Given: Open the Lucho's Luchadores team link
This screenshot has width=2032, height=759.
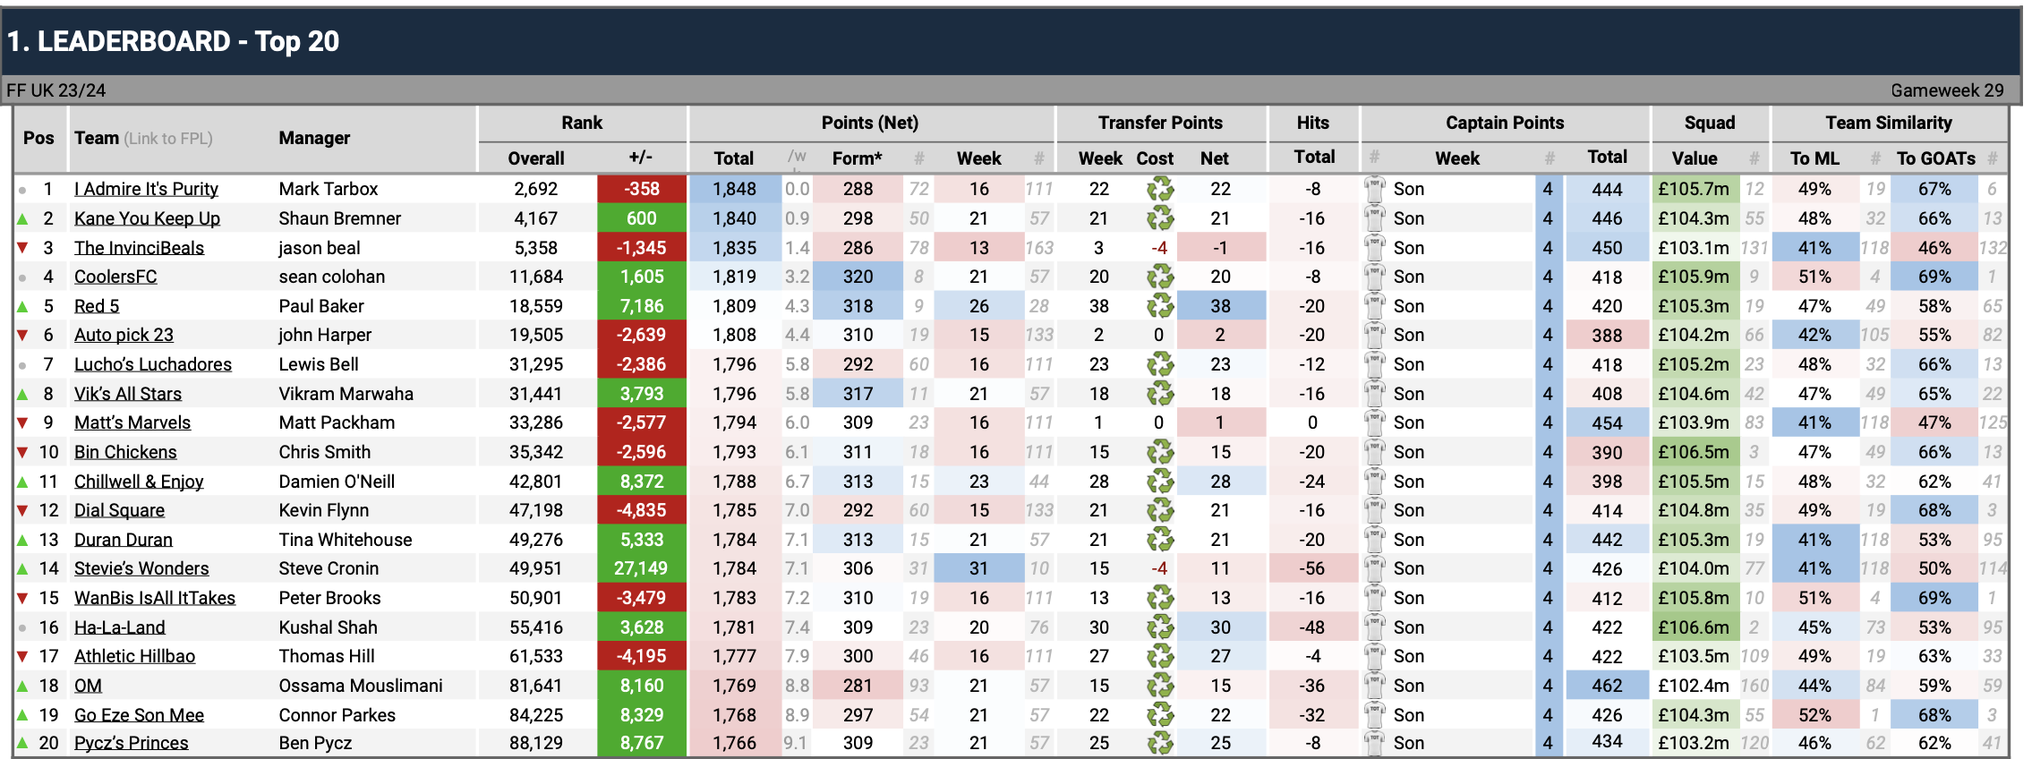Looking at the screenshot, I should (x=152, y=364).
